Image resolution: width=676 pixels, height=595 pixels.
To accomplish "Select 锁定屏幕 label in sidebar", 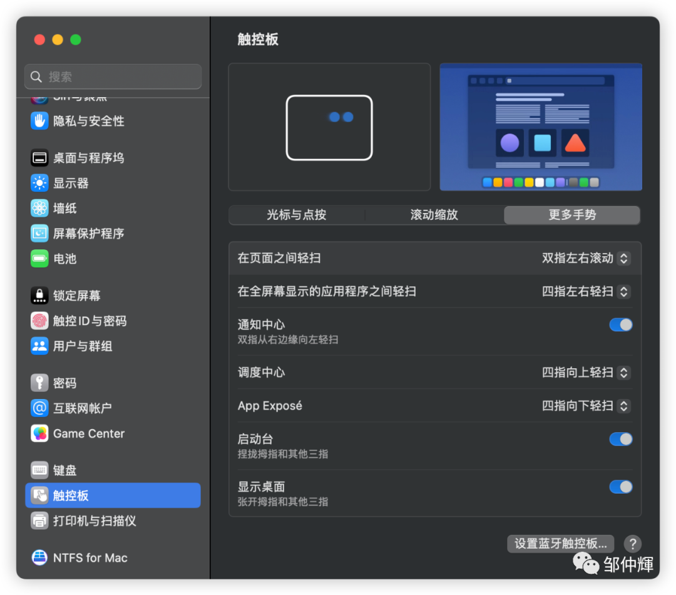I will tap(77, 296).
